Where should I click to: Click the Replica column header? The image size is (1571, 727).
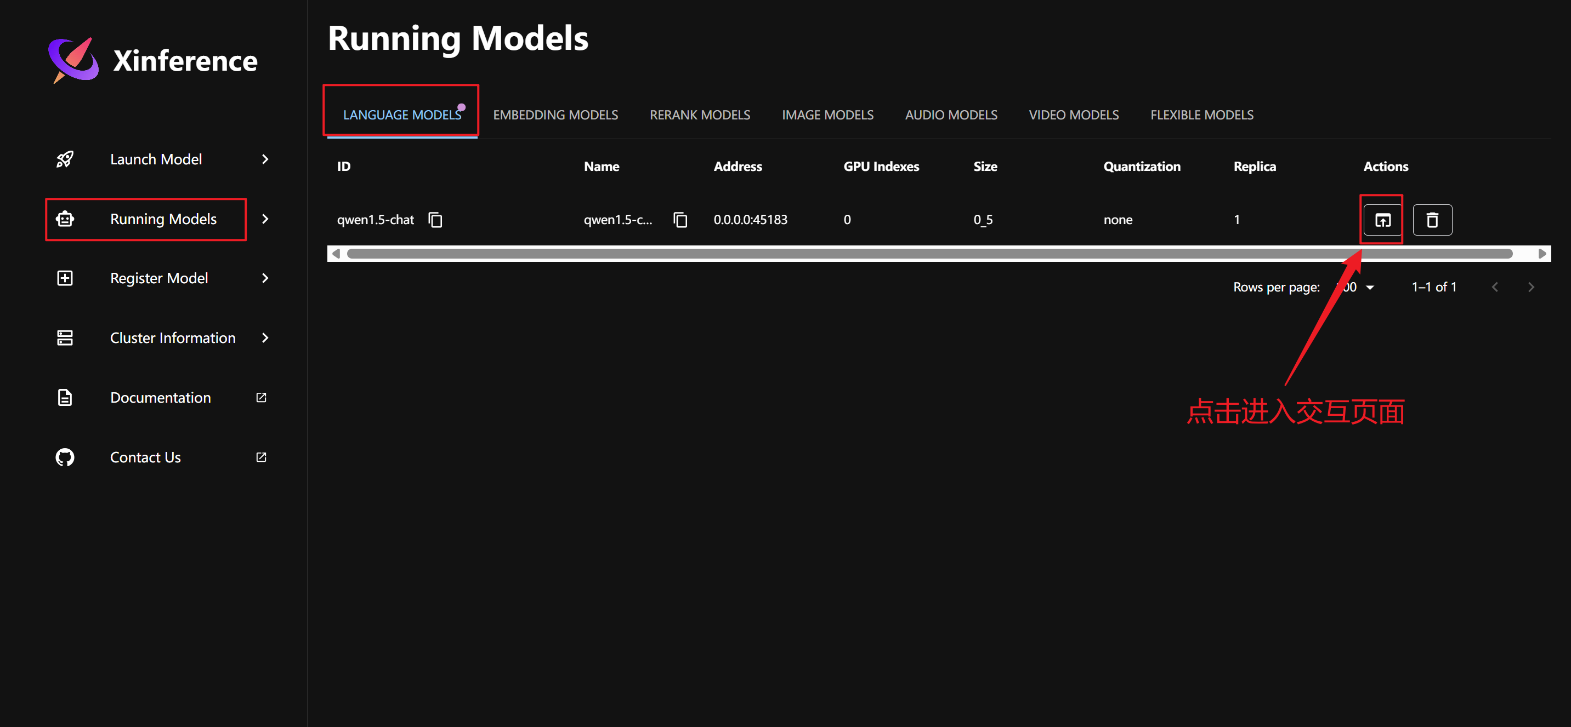click(x=1255, y=167)
